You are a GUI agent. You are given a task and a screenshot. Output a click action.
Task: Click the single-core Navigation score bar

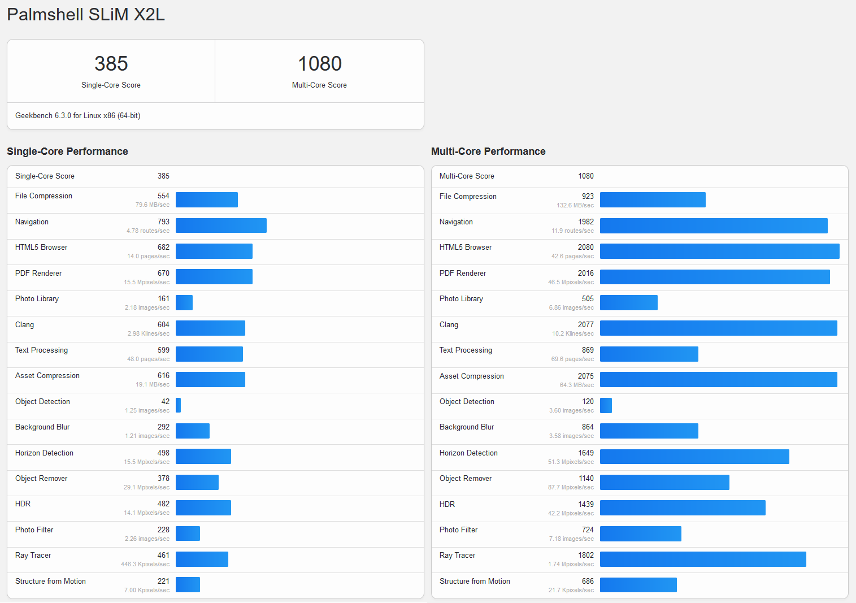coord(221,225)
